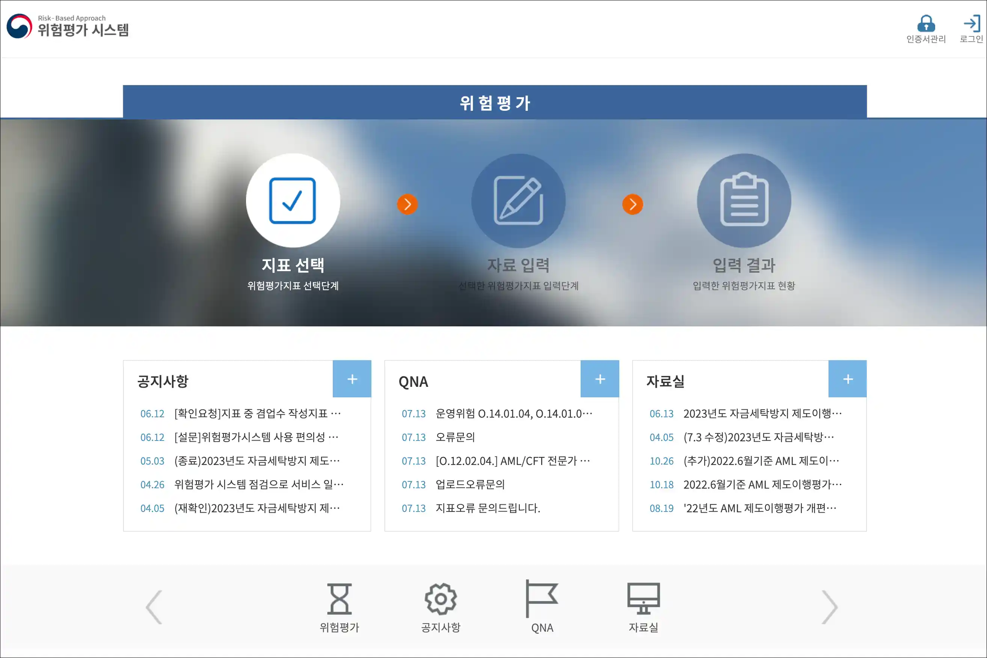Open 자료실 item '22년도 AML 제도이행평가 개편
Viewport: 987px width, 658px height.
click(759, 508)
